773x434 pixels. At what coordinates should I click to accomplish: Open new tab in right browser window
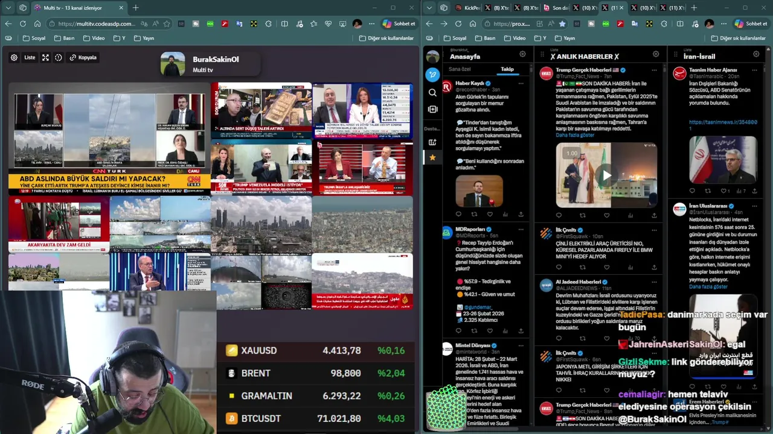click(694, 8)
